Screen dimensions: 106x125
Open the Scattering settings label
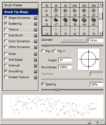[15, 24]
